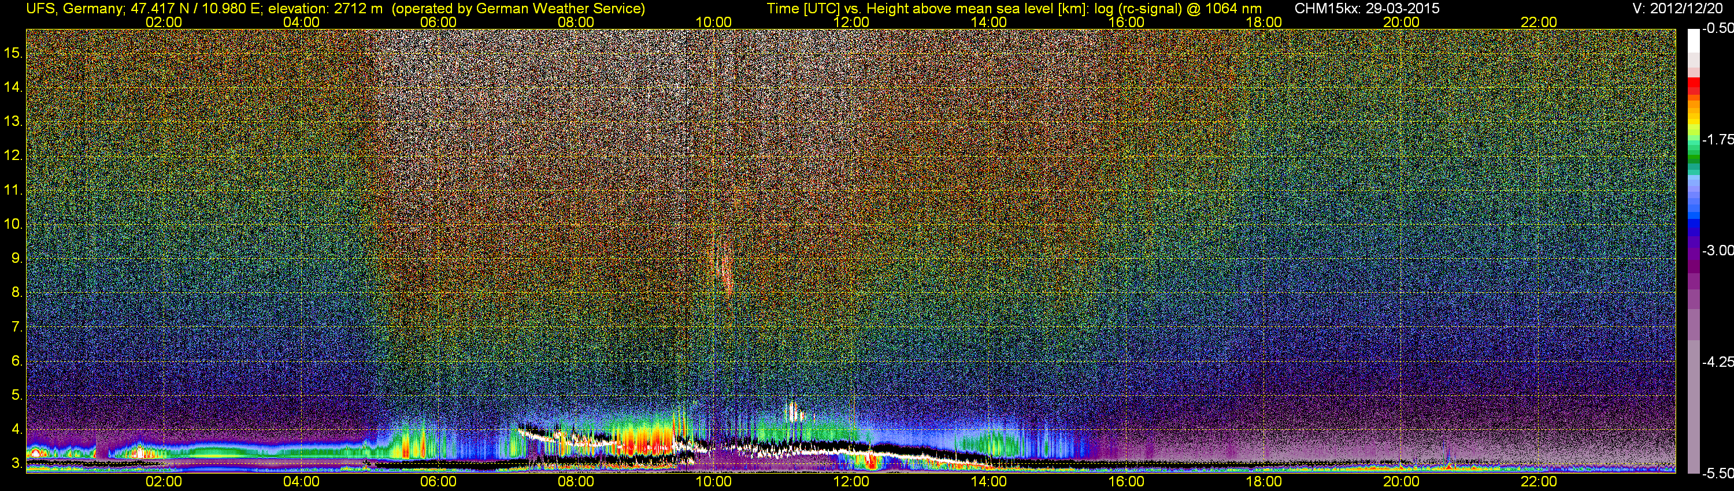The width and height of the screenshot is (1734, 491).
Task: Click the top time label 02:00
Action: click(x=164, y=22)
